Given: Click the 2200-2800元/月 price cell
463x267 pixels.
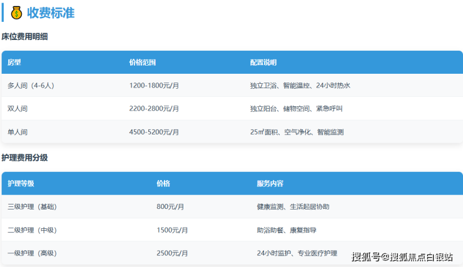Looking at the screenshot, I should coord(154,109).
